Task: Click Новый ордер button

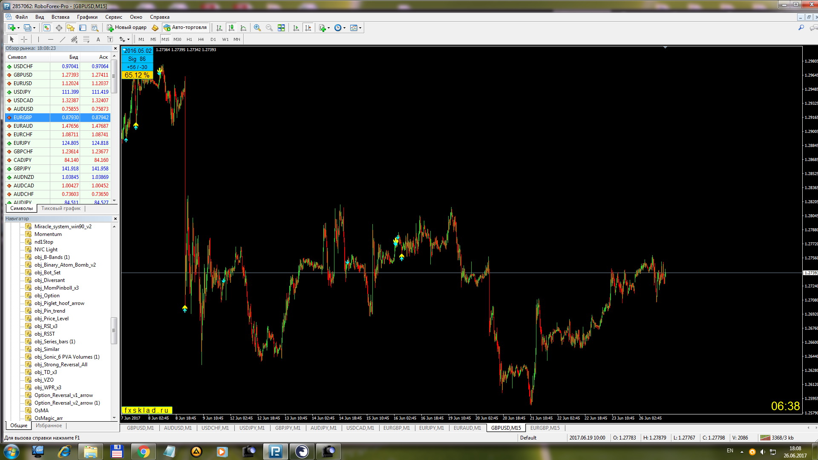Action: pos(127,28)
